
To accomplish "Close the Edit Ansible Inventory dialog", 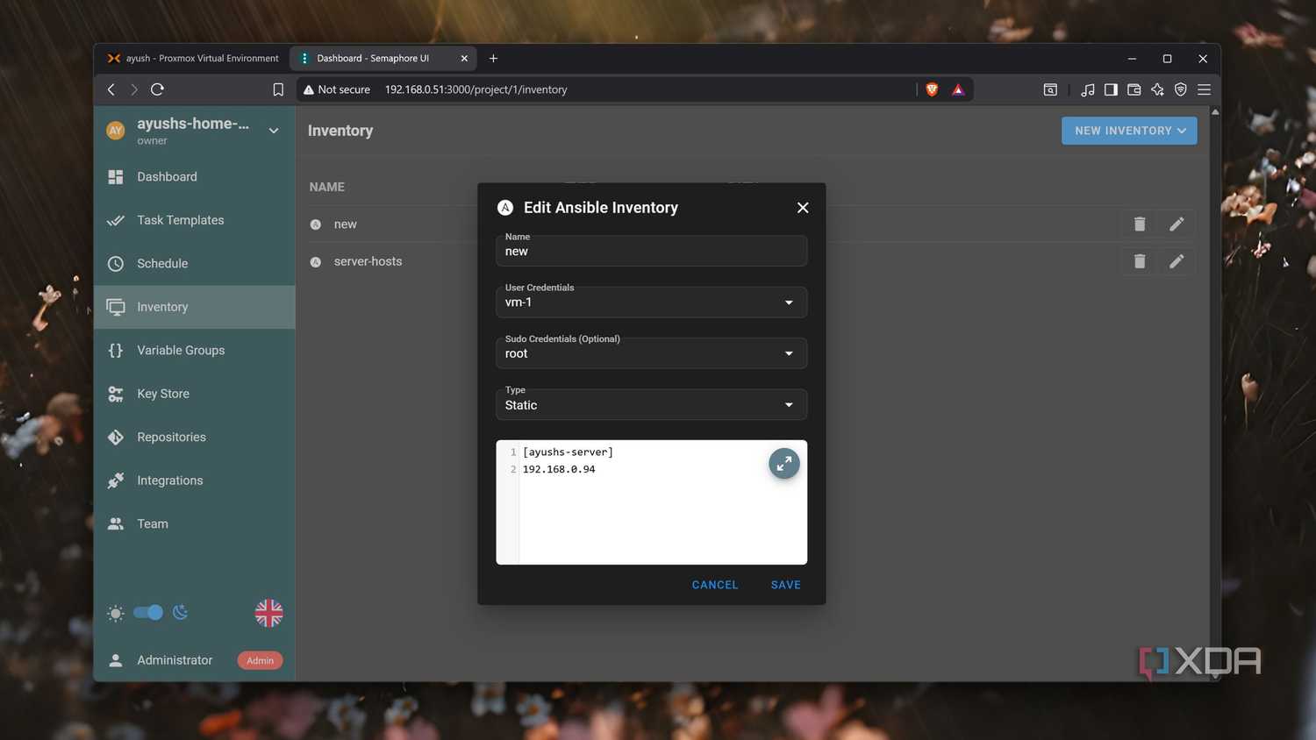I will point(803,208).
